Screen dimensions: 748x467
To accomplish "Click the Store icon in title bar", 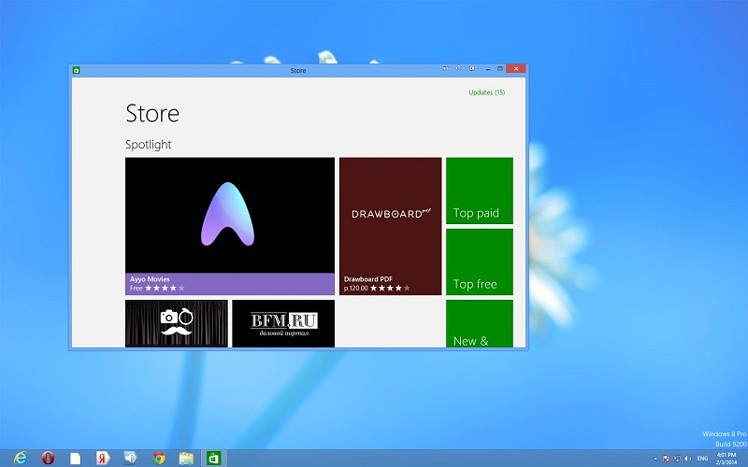I will click(76, 70).
